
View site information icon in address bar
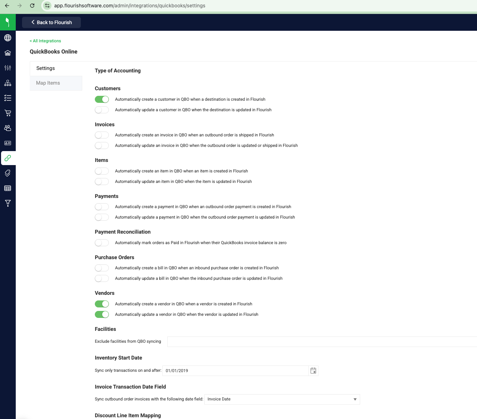click(47, 6)
